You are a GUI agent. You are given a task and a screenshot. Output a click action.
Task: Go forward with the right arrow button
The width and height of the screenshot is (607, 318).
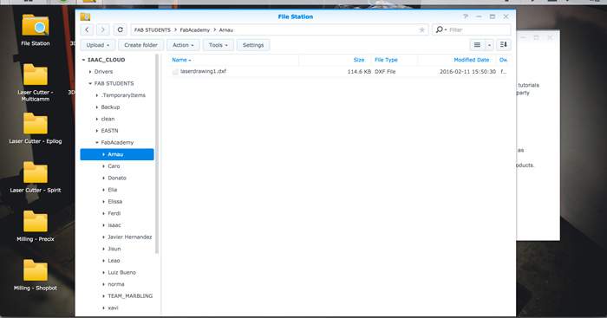[102, 29]
